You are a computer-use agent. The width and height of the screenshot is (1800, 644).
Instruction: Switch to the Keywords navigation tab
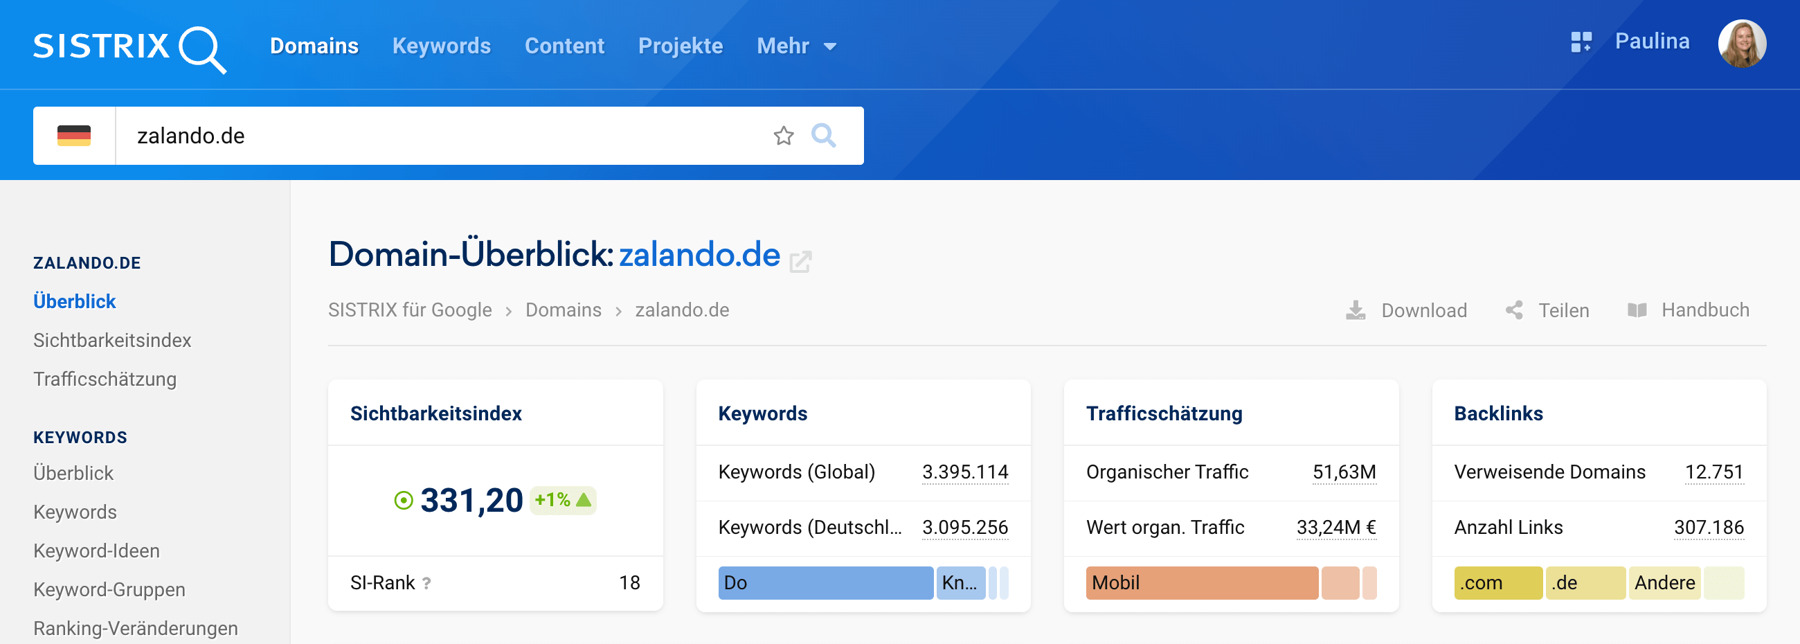tap(441, 46)
